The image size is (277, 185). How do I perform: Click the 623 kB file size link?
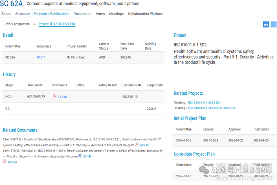(x=145, y=145)
